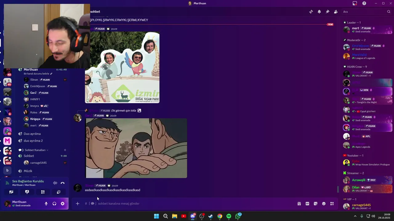
Task: Open the İzmir Doğal Yaşam Parkı image
Action: (122, 67)
